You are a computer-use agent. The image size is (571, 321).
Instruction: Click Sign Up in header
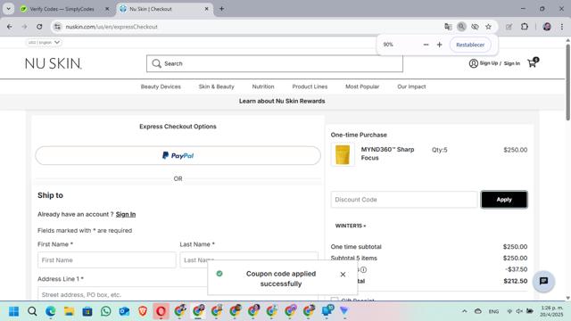coord(488,63)
